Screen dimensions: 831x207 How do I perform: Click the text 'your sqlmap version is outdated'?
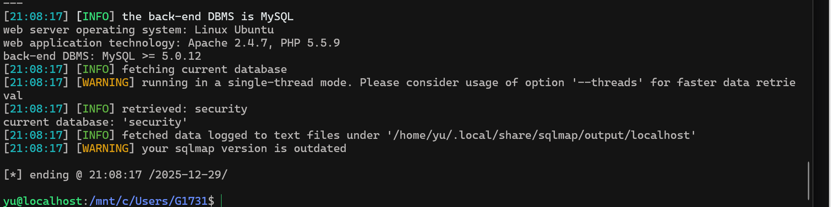[x=244, y=149]
